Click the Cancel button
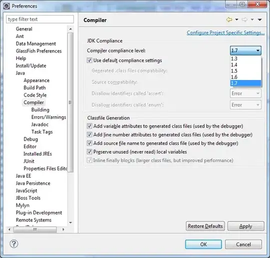This screenshot has height=258, width=270. pyautogui.click(x=243, y=244)
